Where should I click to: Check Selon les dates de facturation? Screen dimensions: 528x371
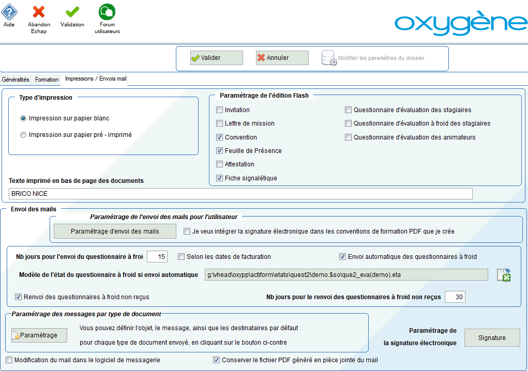click(181, 257)
